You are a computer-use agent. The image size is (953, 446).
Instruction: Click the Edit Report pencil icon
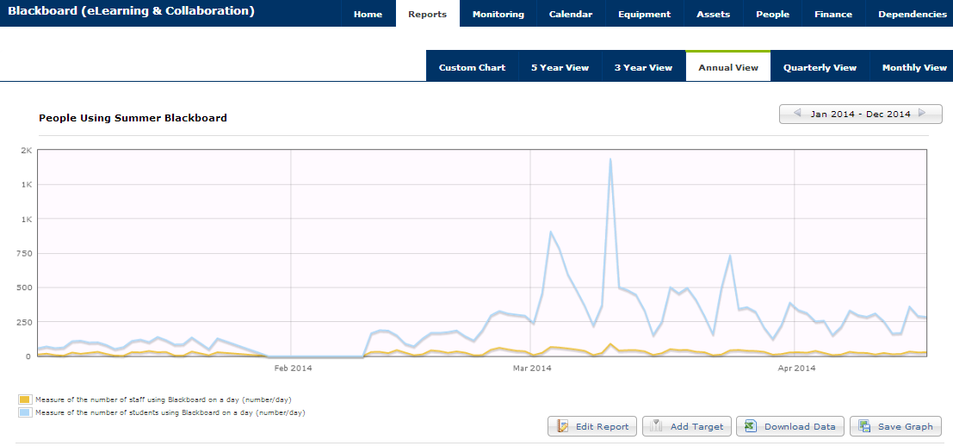563,426
